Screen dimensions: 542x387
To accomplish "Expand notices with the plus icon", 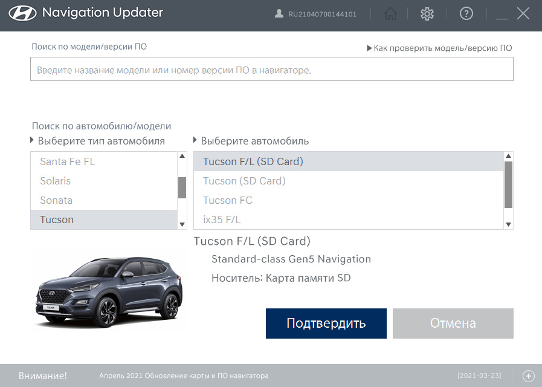I will click(529, 376).
